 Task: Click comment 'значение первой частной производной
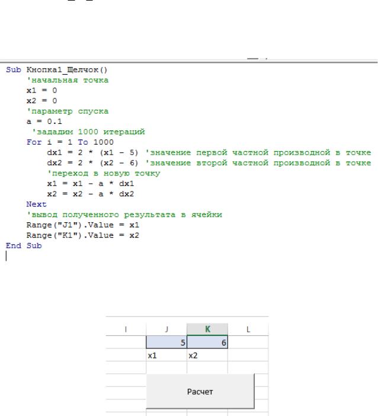[258, 152]
